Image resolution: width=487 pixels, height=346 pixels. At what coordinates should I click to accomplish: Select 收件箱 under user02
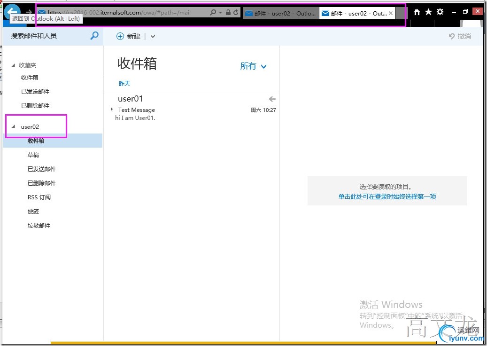(53, 141)
